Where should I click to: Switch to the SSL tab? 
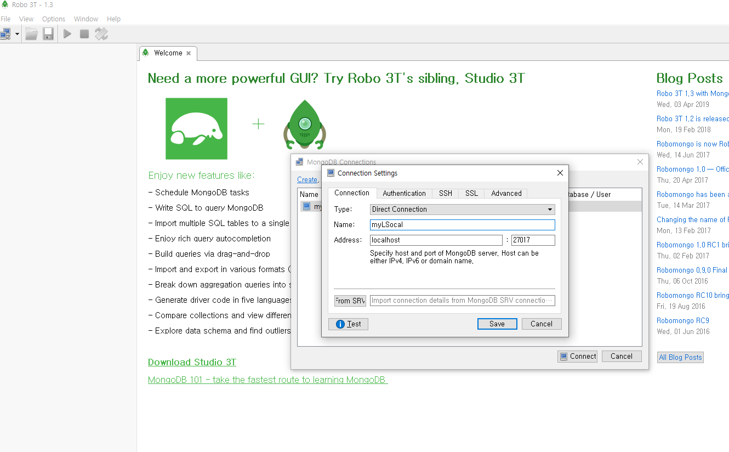tap(471, 193)
